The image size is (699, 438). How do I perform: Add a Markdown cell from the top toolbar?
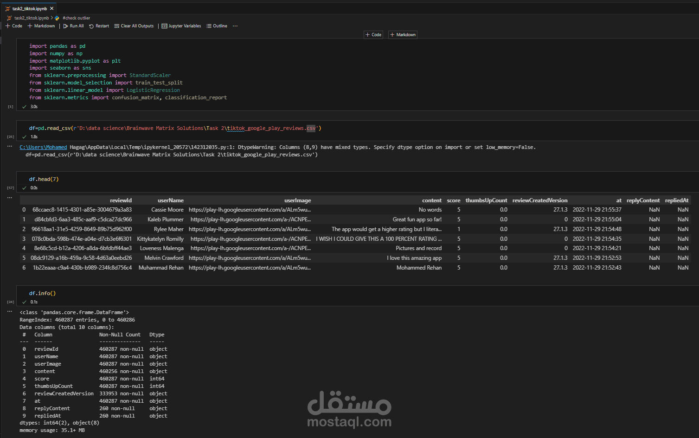[41, 26]
